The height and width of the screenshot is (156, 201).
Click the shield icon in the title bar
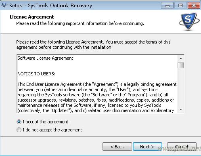click(x=4, y=5)
